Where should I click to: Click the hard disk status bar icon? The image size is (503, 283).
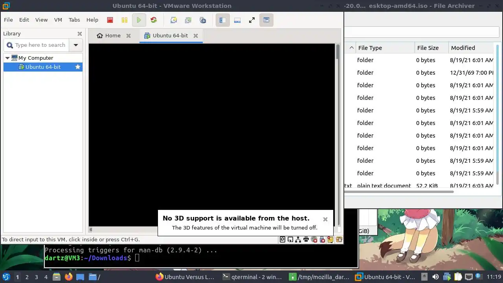click(283, 239)
